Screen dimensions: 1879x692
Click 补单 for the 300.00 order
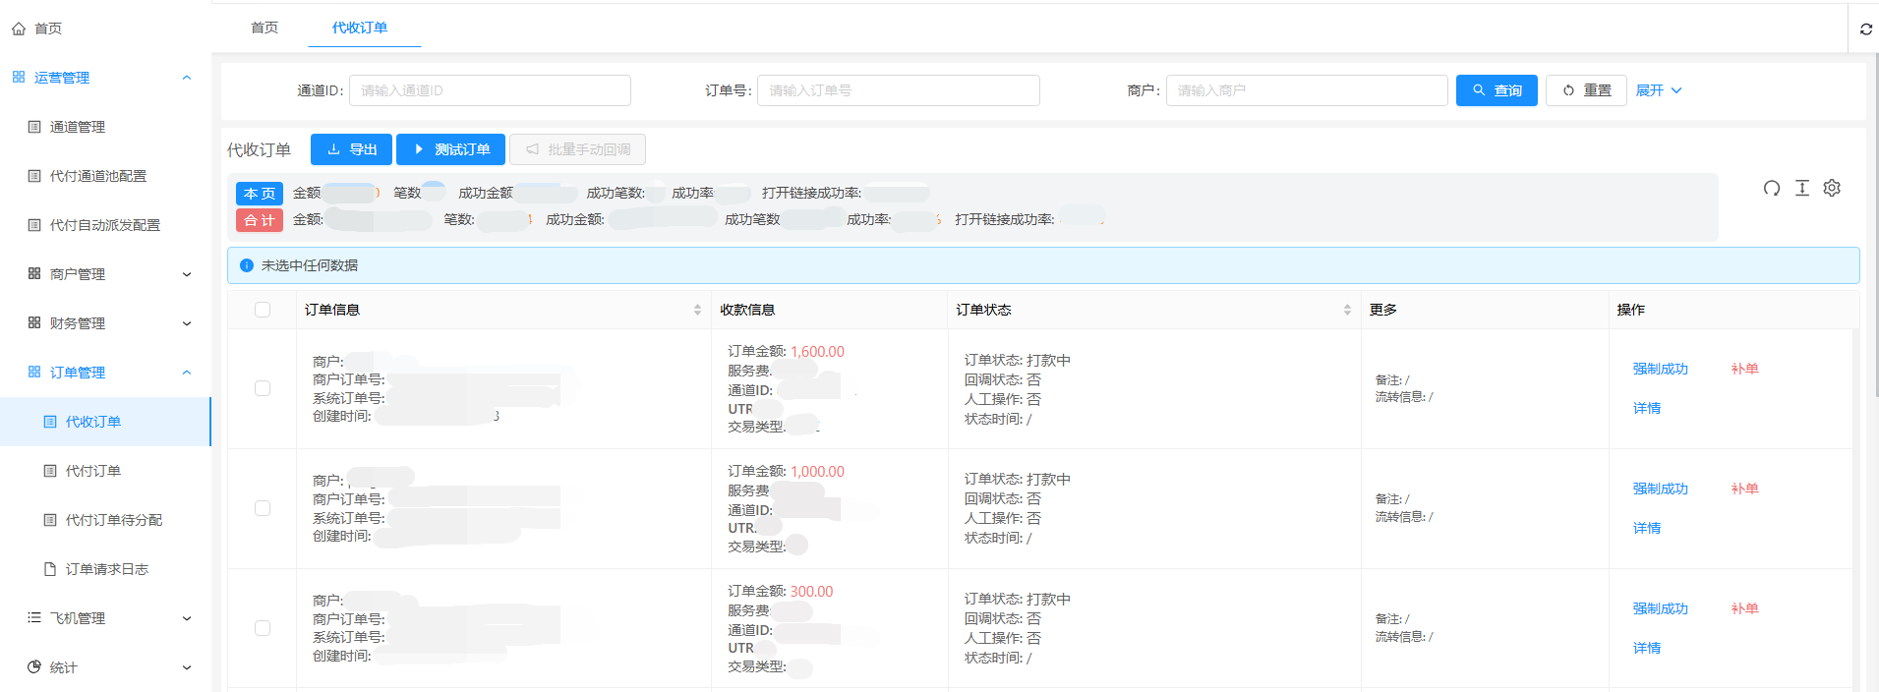(1744, 608)
